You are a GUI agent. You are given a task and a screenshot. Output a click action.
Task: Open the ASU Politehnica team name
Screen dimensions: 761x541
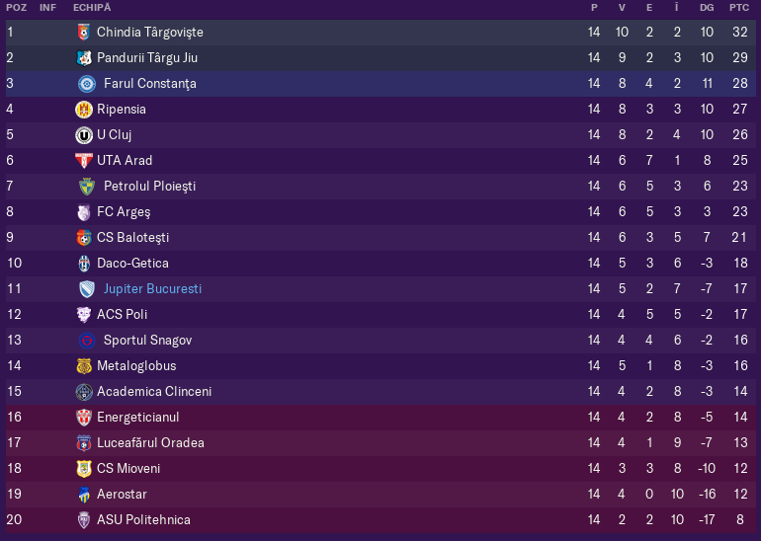(143, 519)
